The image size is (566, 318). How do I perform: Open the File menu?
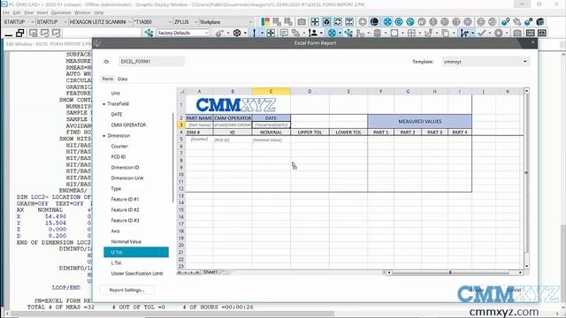pos(6,12)
